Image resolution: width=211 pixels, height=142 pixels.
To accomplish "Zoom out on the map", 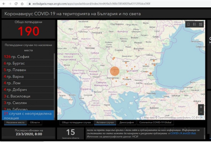I will coord(201,112).
